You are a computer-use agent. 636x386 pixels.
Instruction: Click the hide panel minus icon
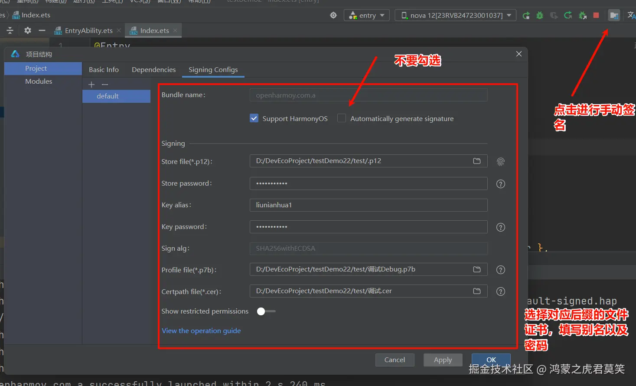(42, 30)
